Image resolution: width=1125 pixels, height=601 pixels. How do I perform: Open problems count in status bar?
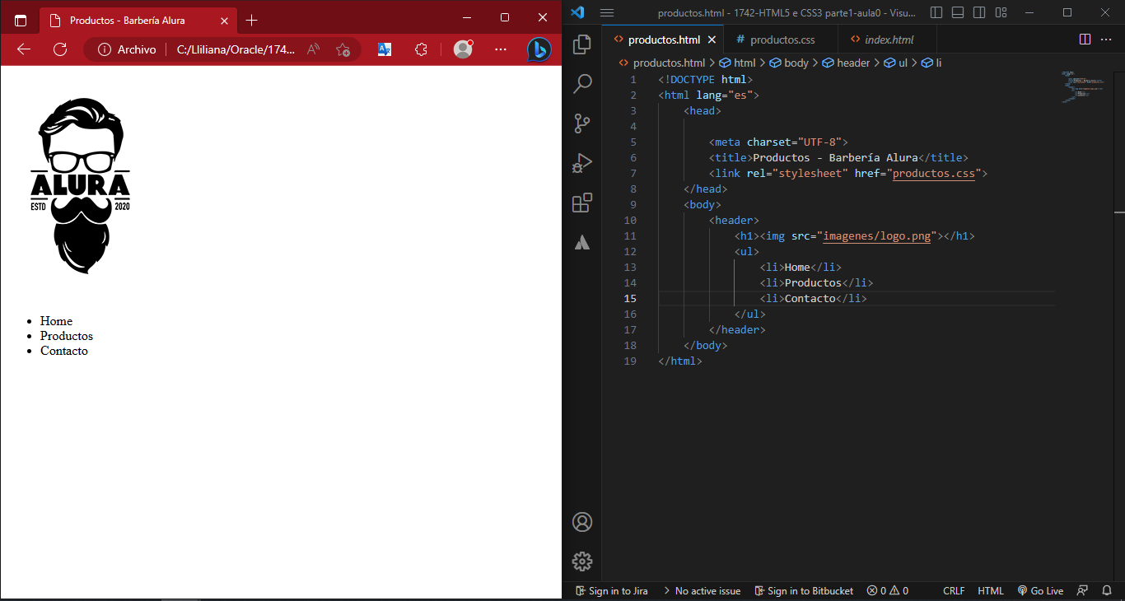click(x=888, y=591)
